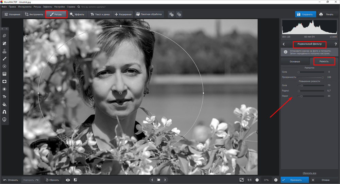The width and height of the screenshot is (340, 184).
Task: Select the Stamp tool in left toolbar
Action: [4, 51]
